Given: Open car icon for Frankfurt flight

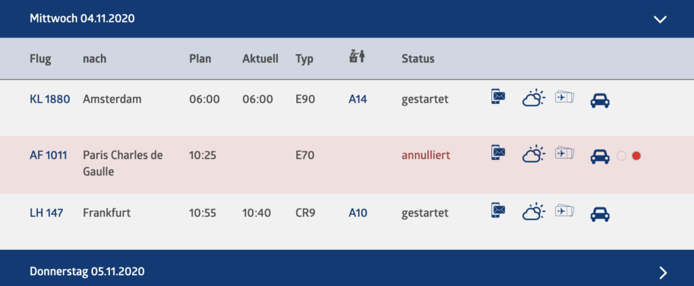Looking at the screenshot, I should coord(599,213).
